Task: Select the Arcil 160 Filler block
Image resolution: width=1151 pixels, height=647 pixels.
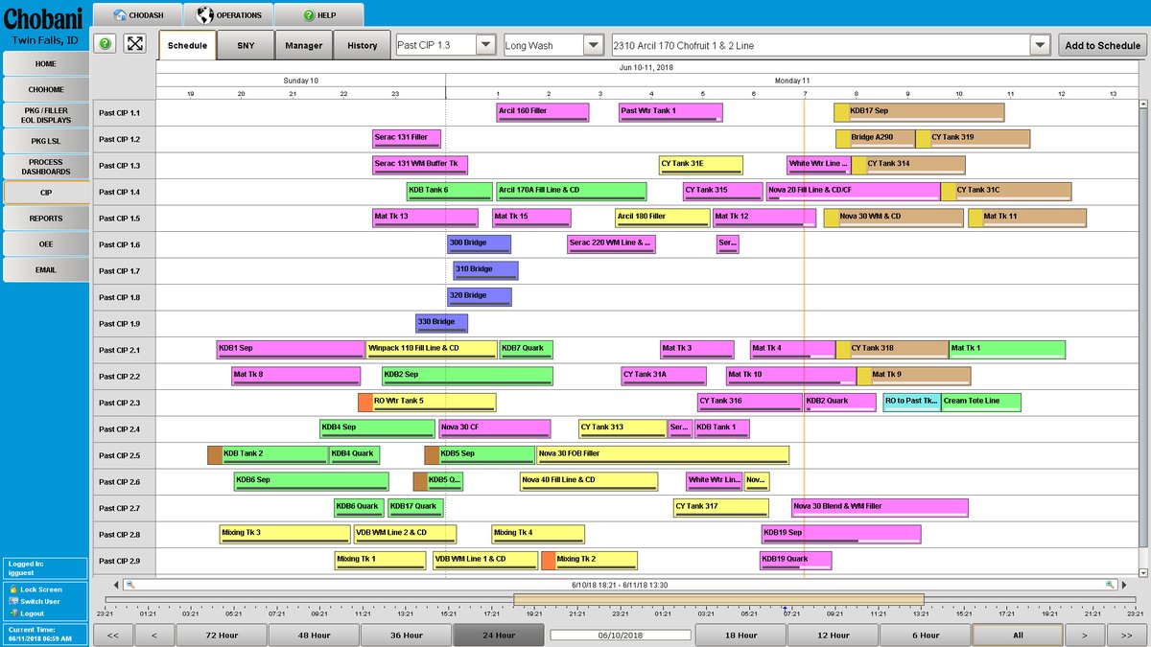Action: coord(542,112)
